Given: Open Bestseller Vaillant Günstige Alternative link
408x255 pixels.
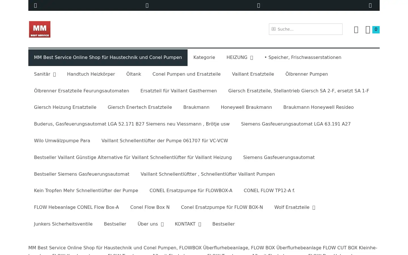Looking at the screenshot, I should [x=133, y=158].
